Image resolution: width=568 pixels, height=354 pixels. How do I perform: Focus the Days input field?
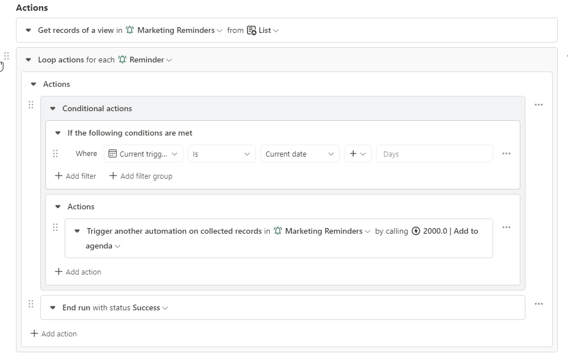434,154
